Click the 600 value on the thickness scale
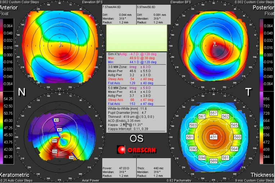Viewport: 275px width, 183px height. (x=266, y=128)
